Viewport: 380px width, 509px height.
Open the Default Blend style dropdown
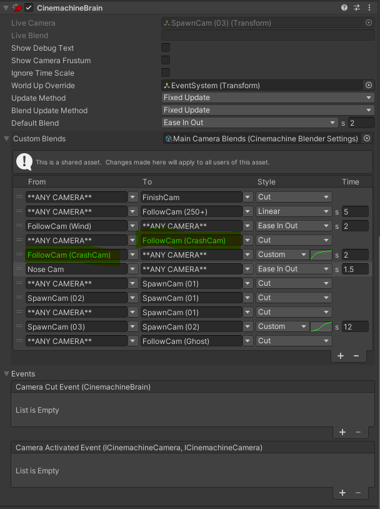[249, 123]
